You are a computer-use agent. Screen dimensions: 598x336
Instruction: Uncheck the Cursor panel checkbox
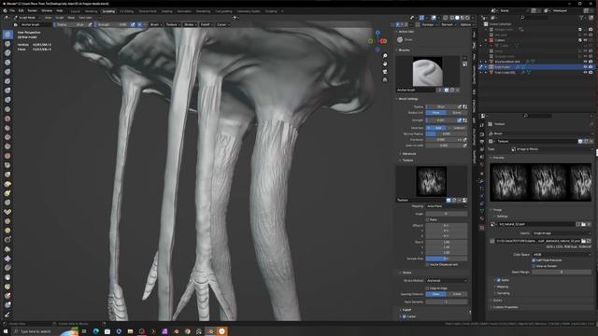coord(405,316)
